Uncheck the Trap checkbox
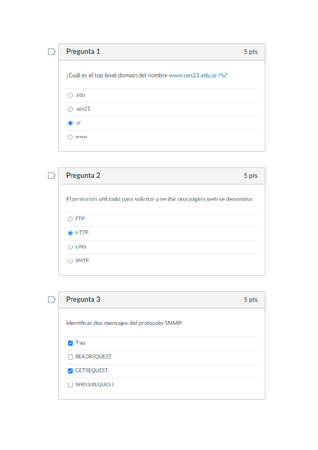 pyautogui.click(x=70, y=343)
